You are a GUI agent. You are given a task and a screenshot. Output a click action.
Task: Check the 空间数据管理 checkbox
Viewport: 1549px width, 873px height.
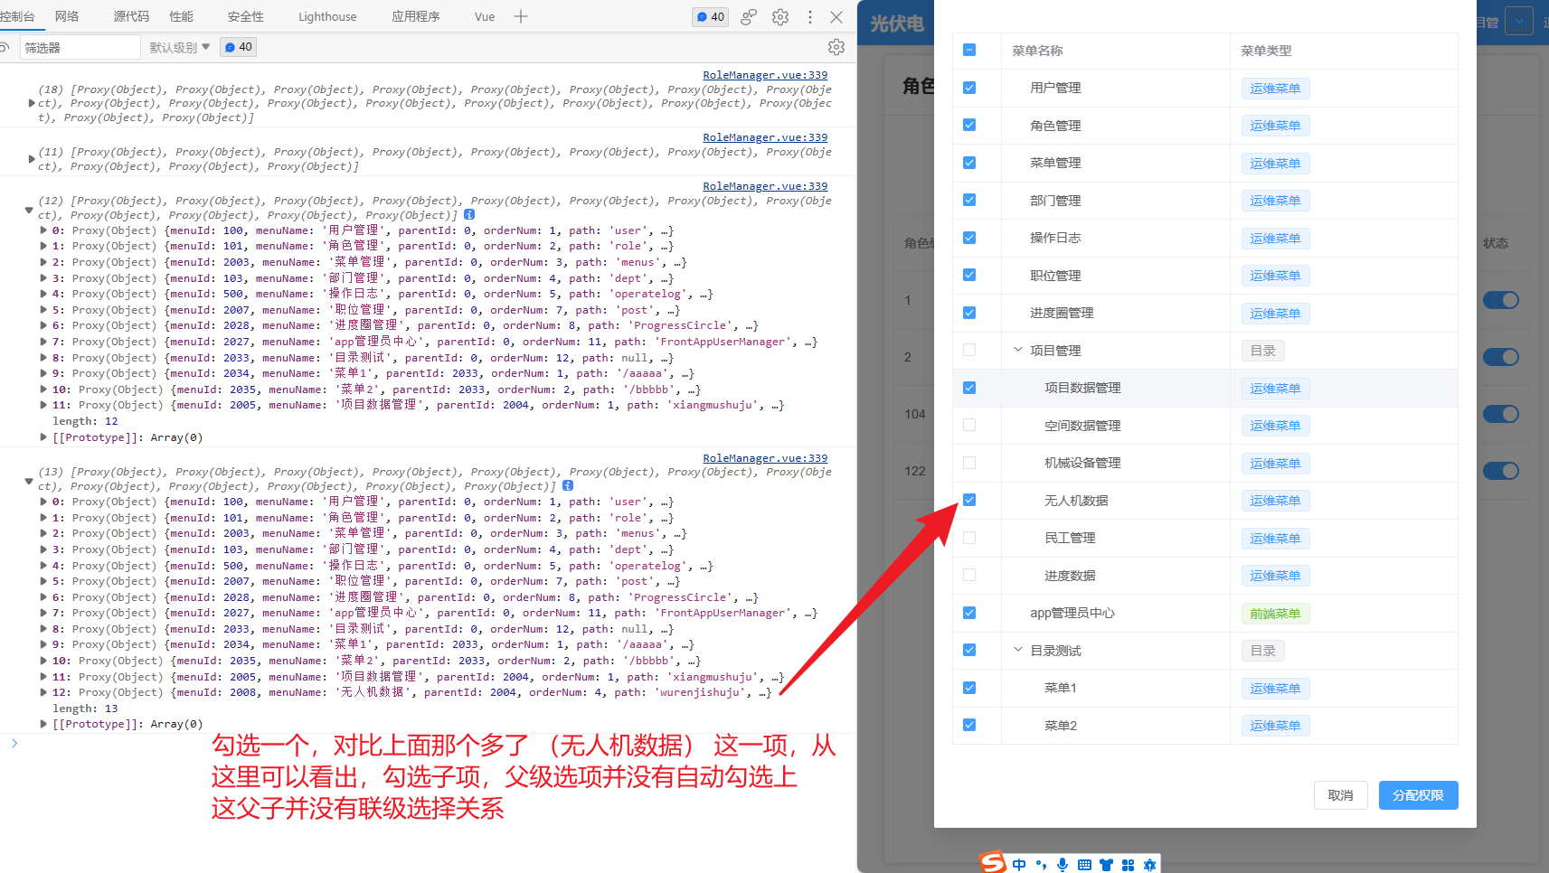[x=969, y=425]
